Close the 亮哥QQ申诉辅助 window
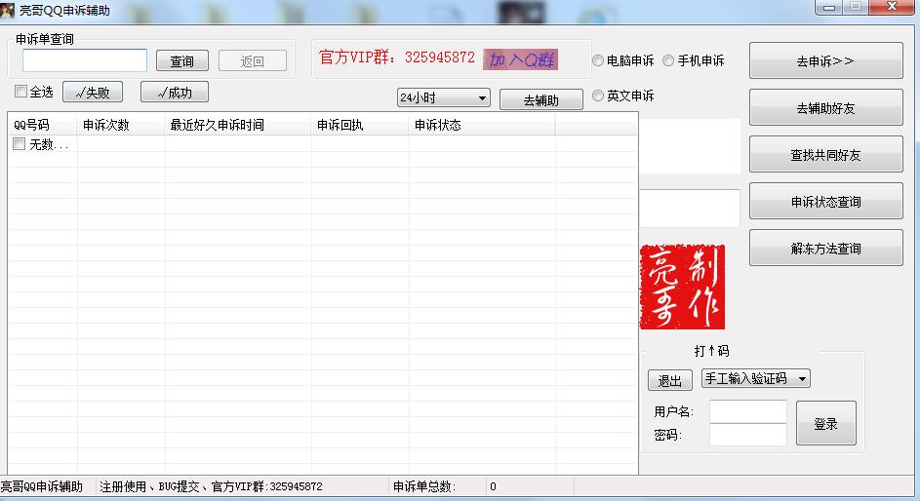 click(893, 7)
